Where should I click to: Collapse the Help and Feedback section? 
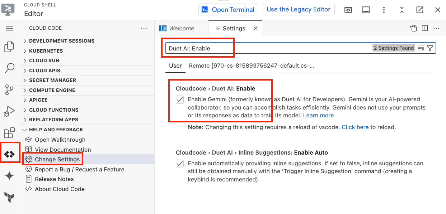[x=56, y=130]
